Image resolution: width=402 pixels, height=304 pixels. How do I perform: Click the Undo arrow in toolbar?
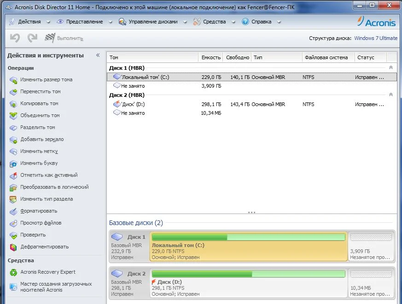coord(15,38)
